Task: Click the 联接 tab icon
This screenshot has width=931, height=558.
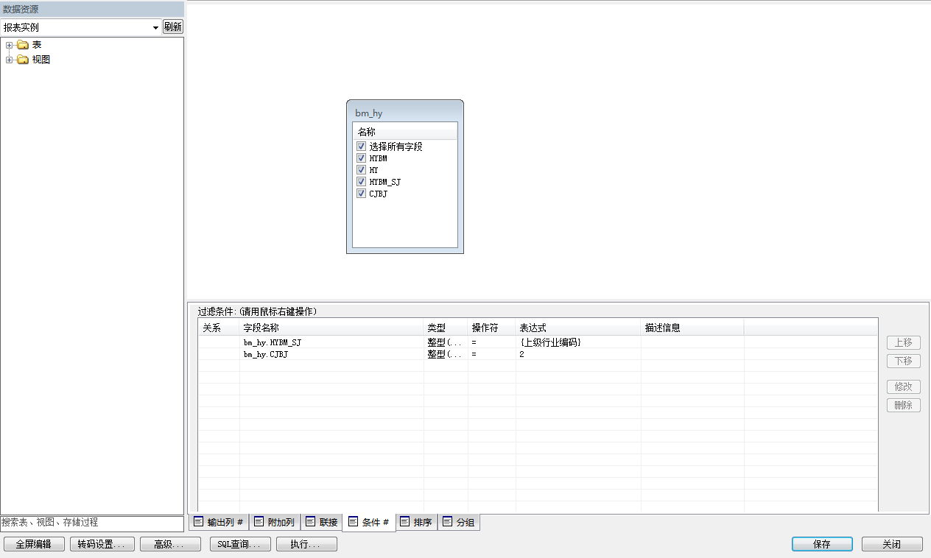Action: 310,522
